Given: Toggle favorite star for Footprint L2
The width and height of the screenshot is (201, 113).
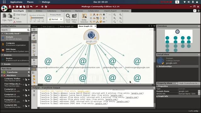Looking at the screenshot, I should click(x=24, y=95).
